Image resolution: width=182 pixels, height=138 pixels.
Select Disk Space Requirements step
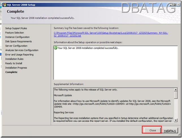18,41
